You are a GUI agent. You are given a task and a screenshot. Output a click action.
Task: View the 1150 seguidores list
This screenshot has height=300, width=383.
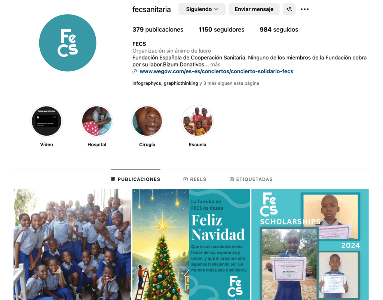click(x=221, y=30)
